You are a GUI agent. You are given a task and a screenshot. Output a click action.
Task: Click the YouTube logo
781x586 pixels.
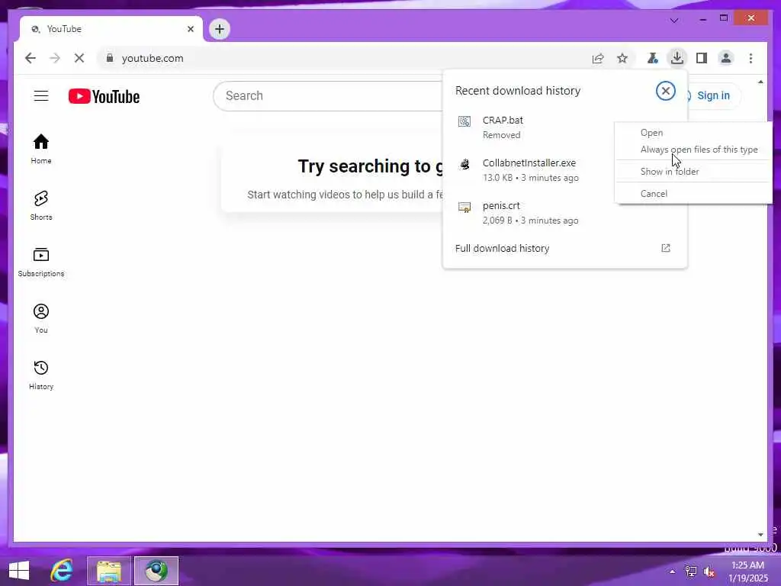point(104,96)
